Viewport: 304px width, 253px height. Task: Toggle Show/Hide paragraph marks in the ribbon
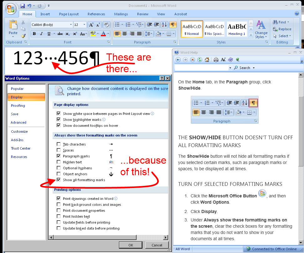coord(173,25)
